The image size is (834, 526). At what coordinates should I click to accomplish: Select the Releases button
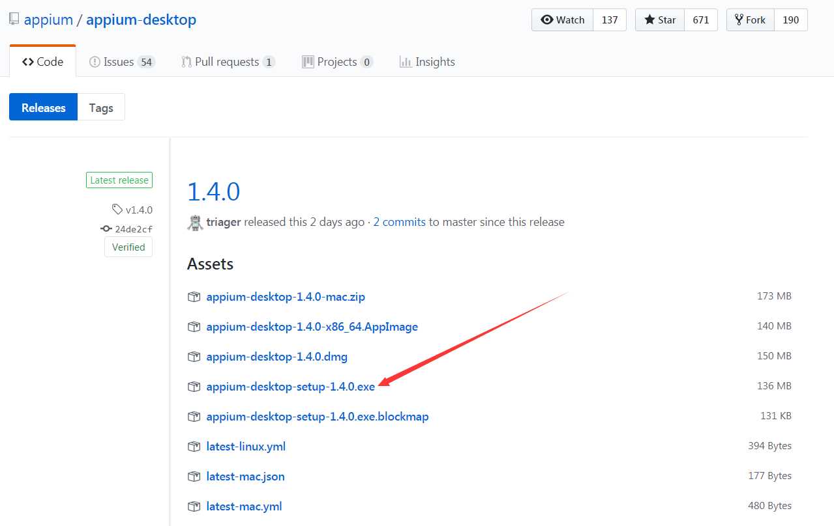click(x=43, y=107)
